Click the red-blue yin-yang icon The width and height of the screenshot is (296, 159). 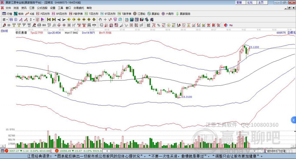[226, 25]
